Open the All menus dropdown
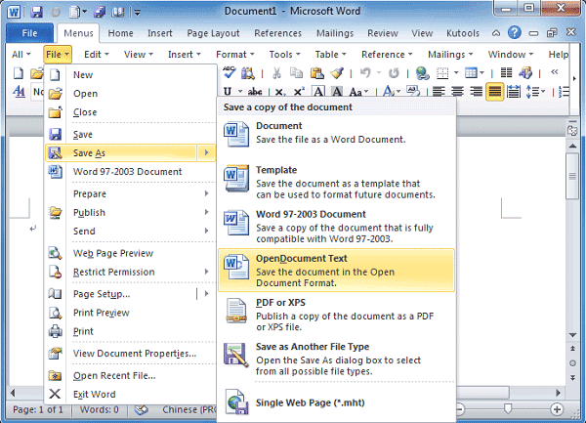586x423 pixels. click(x=21, y=55)
